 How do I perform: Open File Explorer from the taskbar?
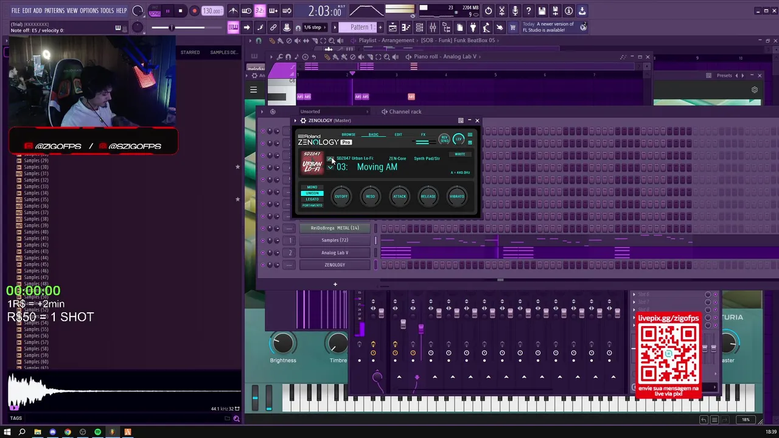coord(38,432)
